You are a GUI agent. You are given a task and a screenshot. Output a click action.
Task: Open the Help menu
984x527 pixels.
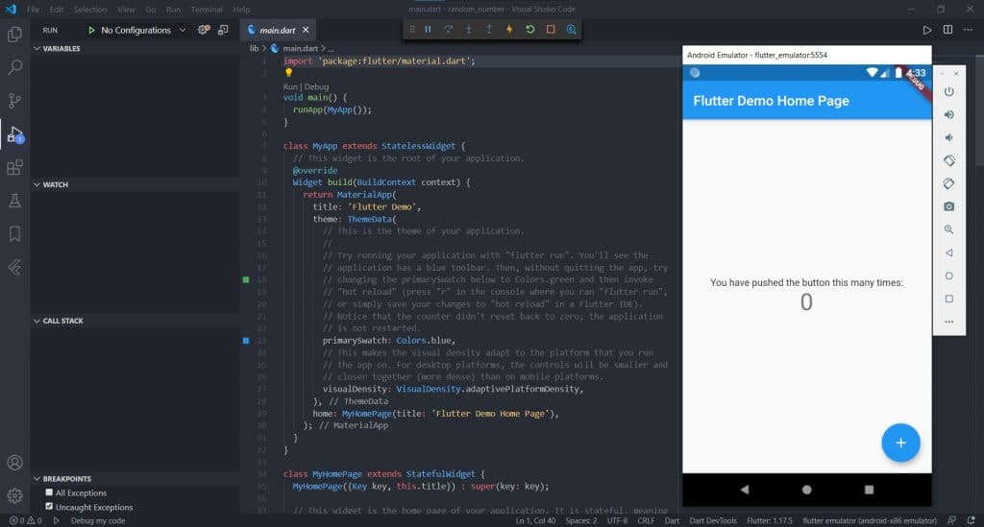[241, 10]
